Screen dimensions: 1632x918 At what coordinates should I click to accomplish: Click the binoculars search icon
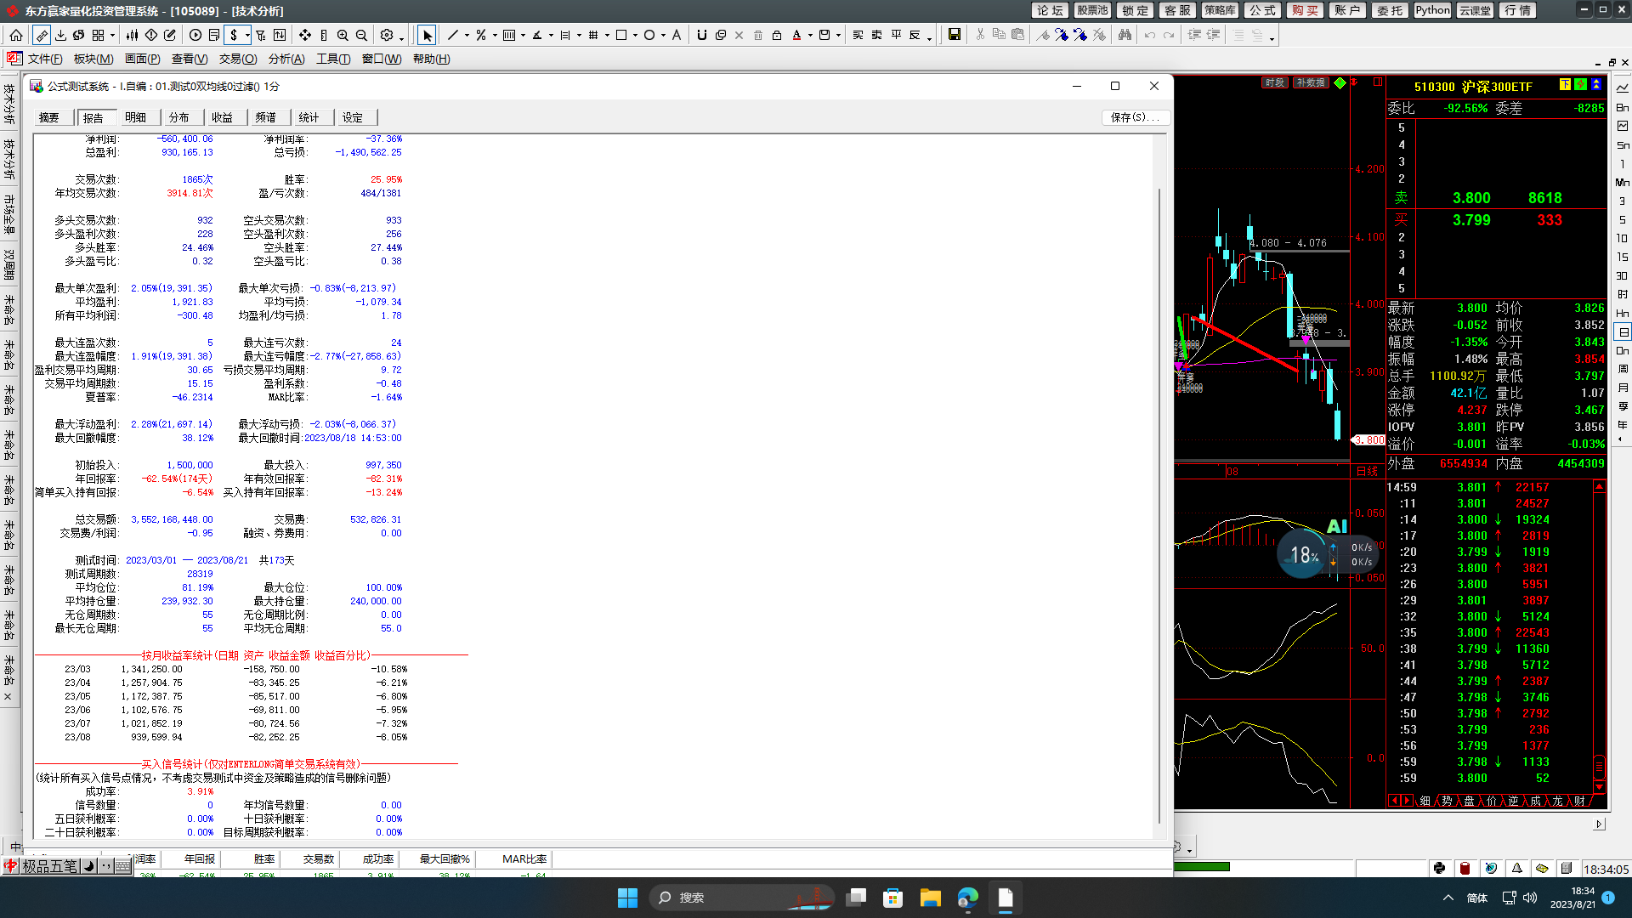pos(1125,35)
